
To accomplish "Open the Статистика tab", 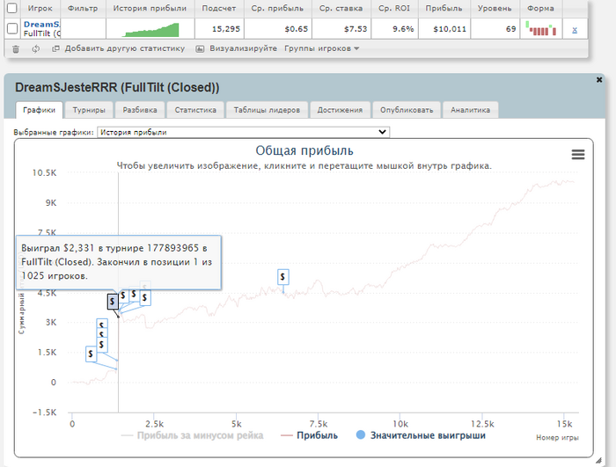I will [195, 110].
